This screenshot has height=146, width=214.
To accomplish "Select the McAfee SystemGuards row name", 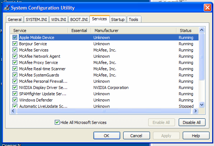I will point(39,75).
